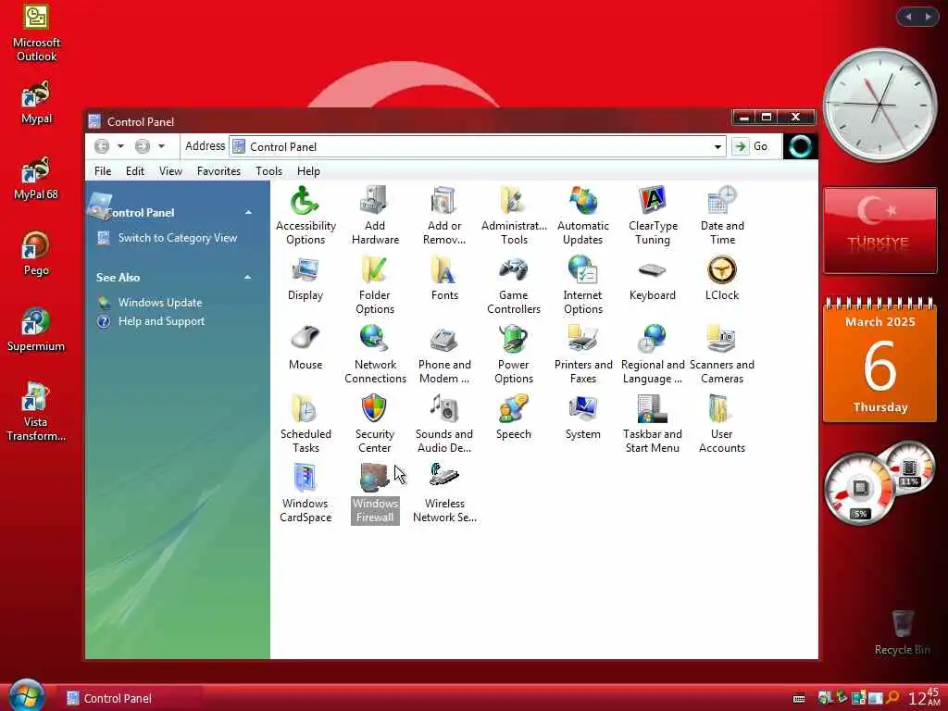Select the Windows Firewall icon

(x=375, y=493)
